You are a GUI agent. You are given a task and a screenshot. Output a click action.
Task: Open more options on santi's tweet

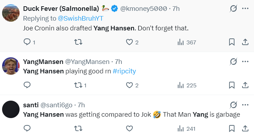245,105
